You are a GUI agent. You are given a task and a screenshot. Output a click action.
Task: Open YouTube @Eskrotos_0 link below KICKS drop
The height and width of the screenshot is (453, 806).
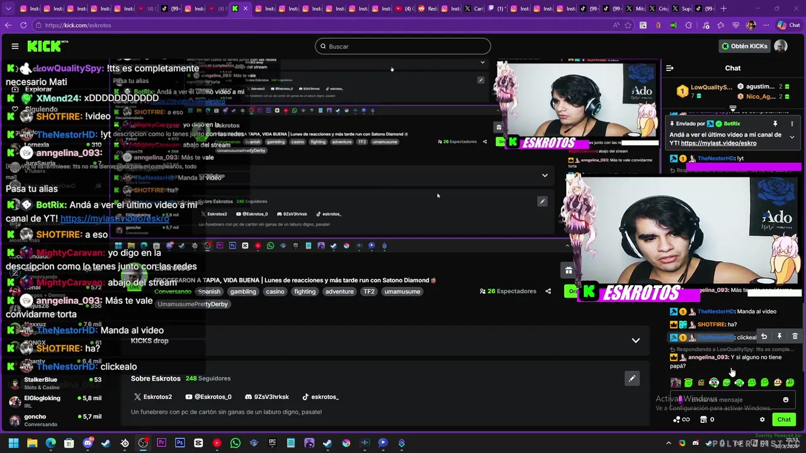point(208,397)
